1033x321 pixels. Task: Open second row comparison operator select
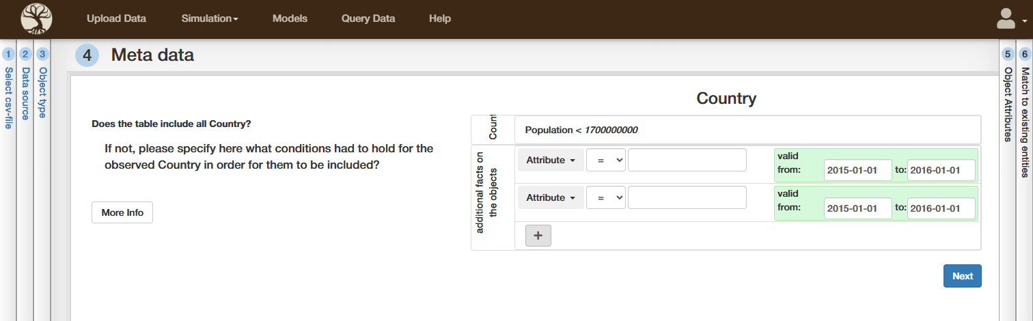coord(605,197)
